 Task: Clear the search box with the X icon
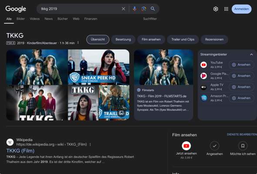tap(123, 9)
